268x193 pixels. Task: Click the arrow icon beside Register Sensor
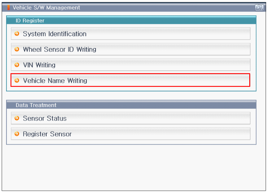tap(17, 134)
